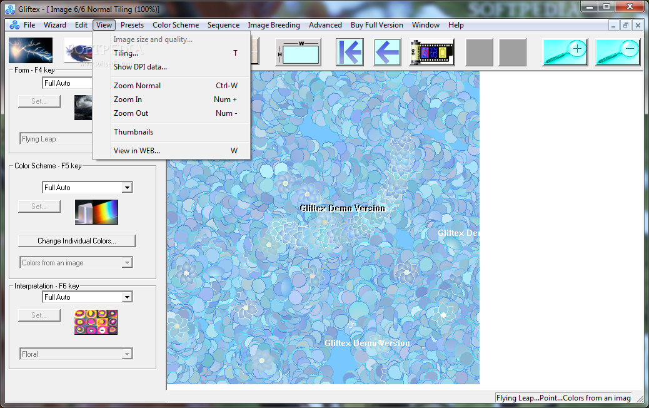Click Image size and quality... entry
649x408 pixels.
[x=171, y=39]
